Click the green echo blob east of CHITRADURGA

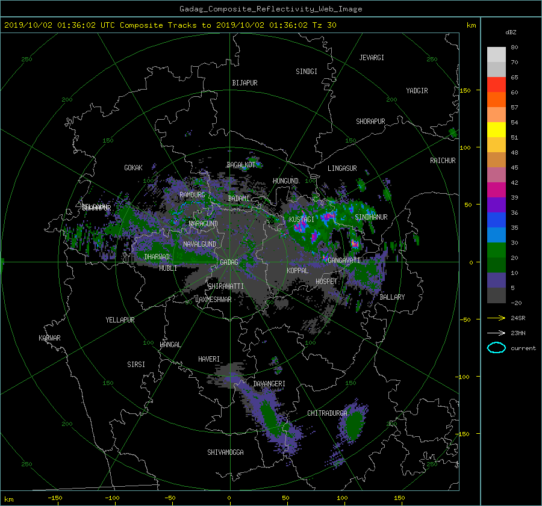354,424
